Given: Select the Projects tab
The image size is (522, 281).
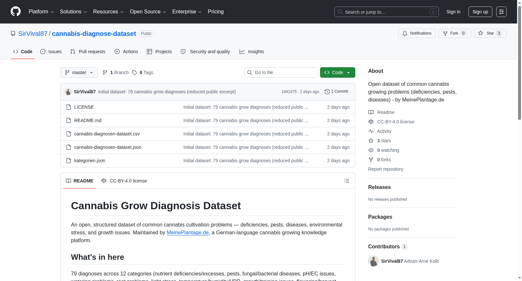Looking at the screenshot, I should pyautogui.click(x=159, y=52).
